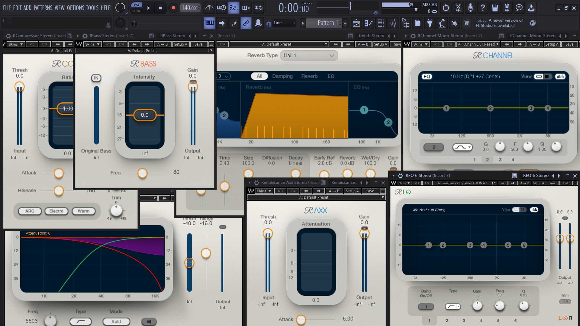Select Warm character in RCompressor
The height and width of the screenshot is (326, 580).
83,211
